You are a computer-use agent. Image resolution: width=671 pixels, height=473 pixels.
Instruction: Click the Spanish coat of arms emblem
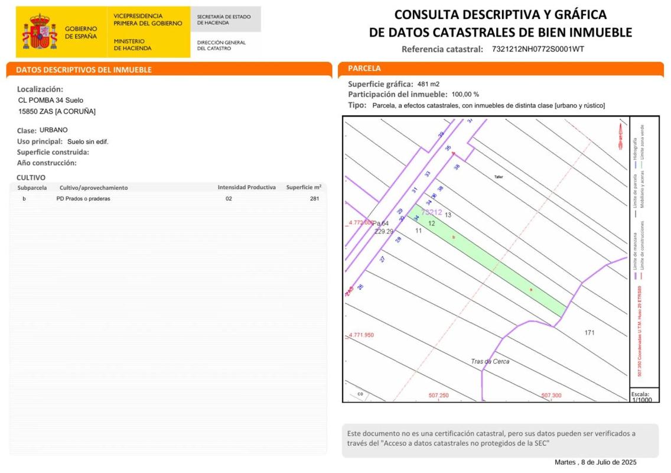pyautogui.click(x=40, y=32)
